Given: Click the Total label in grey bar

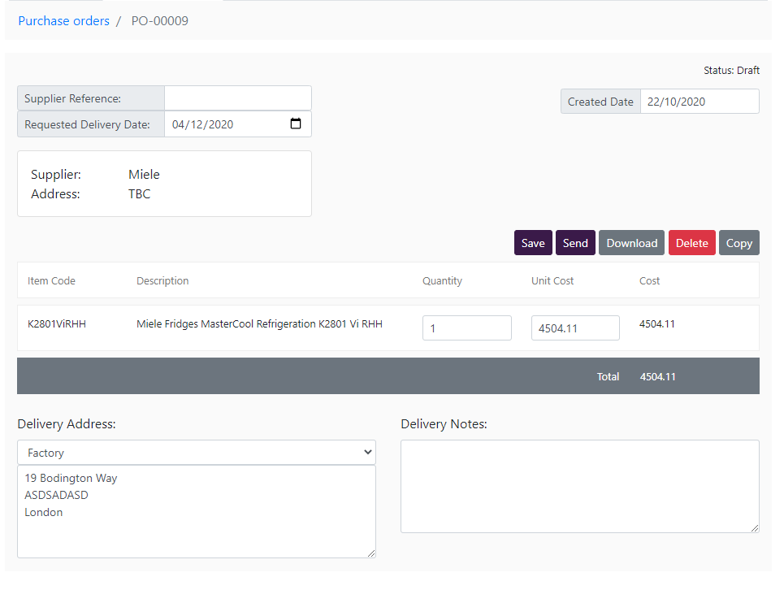Looking at the screenshot, I should pyautogui.click(x=608, y=376).
